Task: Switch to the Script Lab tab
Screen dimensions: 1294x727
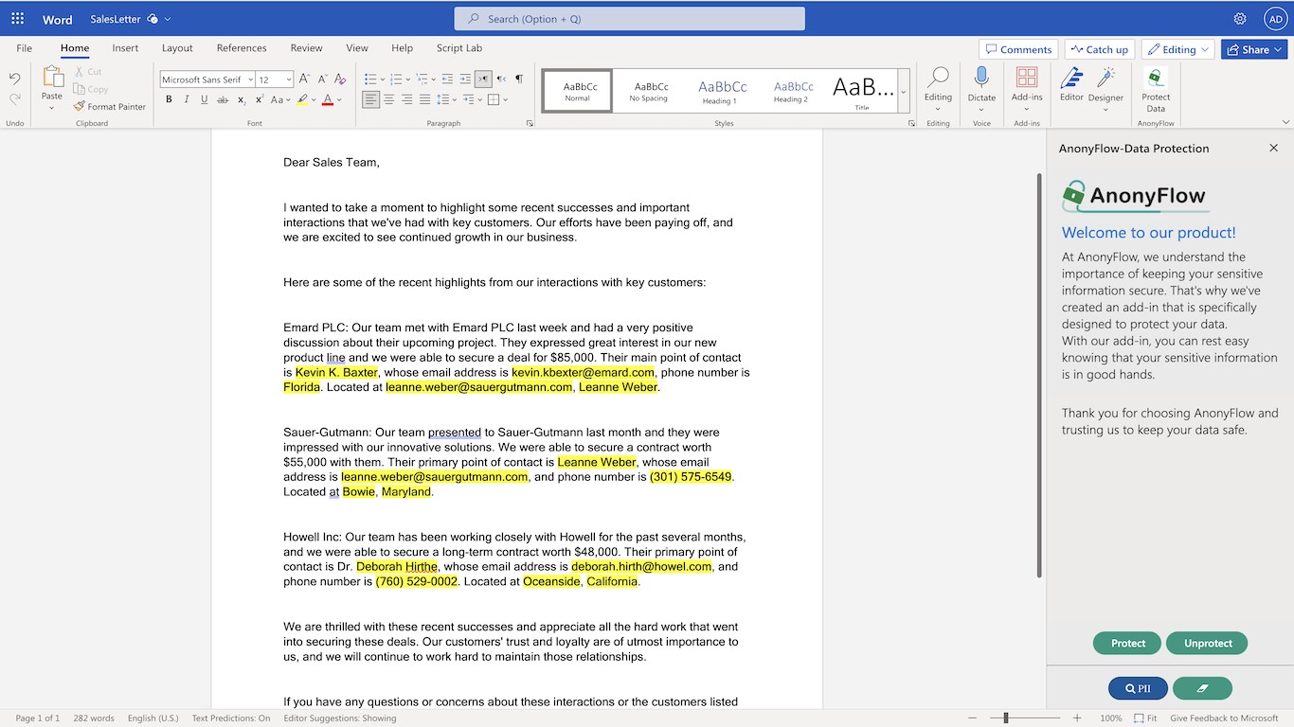Action: coord(459,48)
